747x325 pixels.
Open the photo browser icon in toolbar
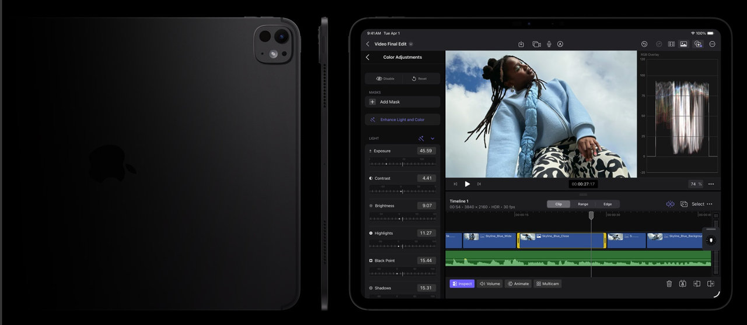(683, 44)
